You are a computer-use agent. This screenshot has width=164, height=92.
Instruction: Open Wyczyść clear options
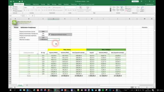[129, 11]
